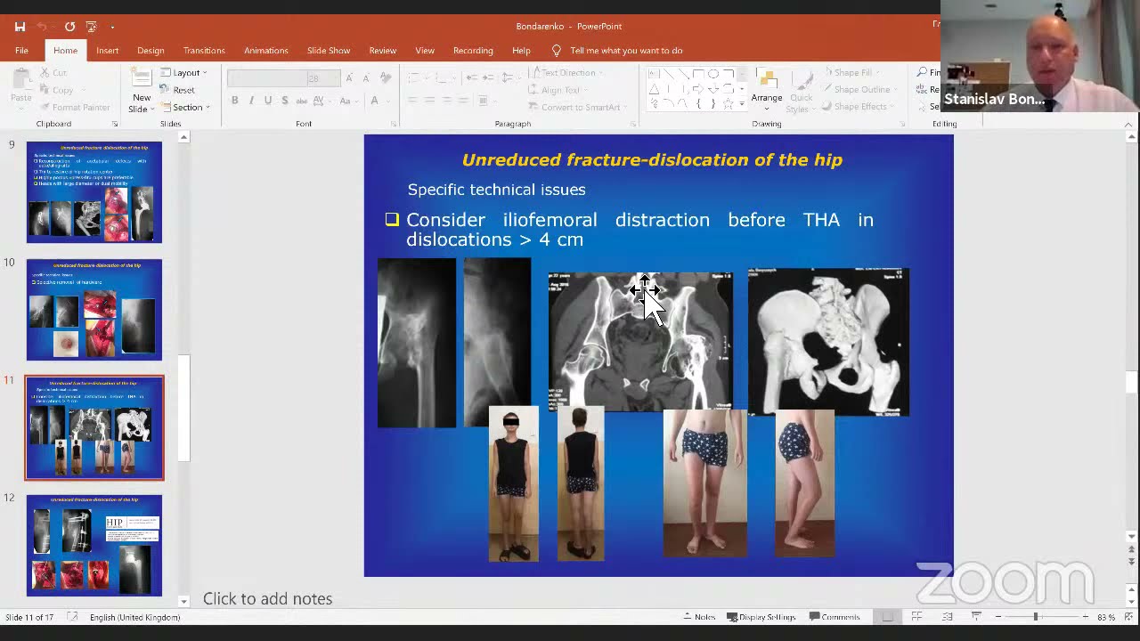Select the Oval shape in shapes gallery

point(713,74)
